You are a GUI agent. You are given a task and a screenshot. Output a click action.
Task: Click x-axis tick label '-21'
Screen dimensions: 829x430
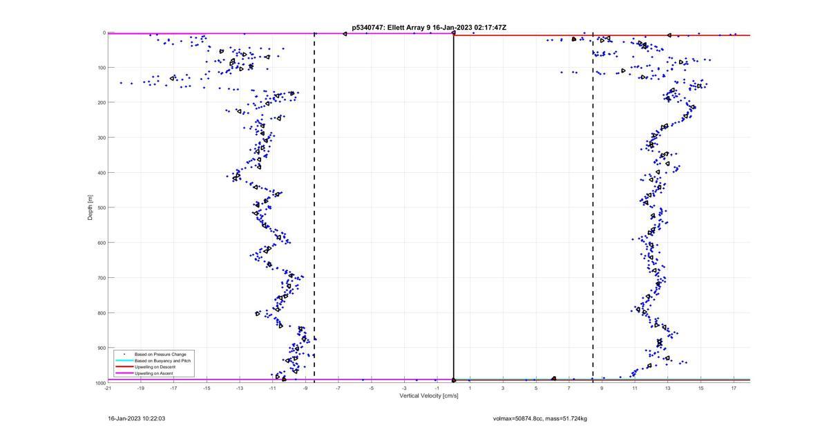(108, 388)
